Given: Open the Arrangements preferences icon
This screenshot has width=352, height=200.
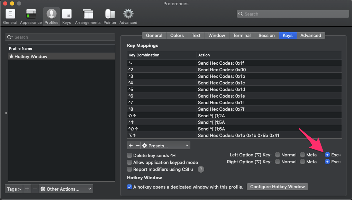Looking at the screenshot, I should (88, 16).
